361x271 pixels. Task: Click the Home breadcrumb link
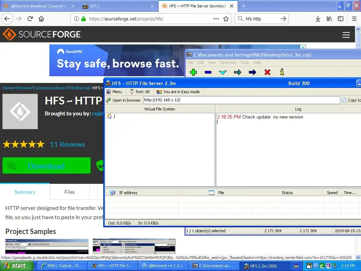[8, 88]
